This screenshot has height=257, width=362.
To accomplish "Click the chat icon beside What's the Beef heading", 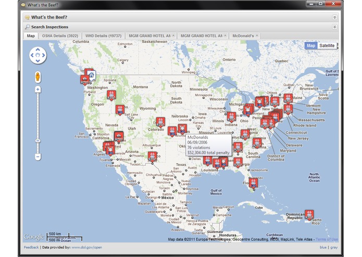I will (28, 17).
